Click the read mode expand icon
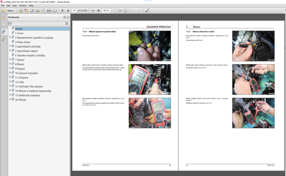The width and height of the screenshot is (286, 176). (x=147, y=10)
